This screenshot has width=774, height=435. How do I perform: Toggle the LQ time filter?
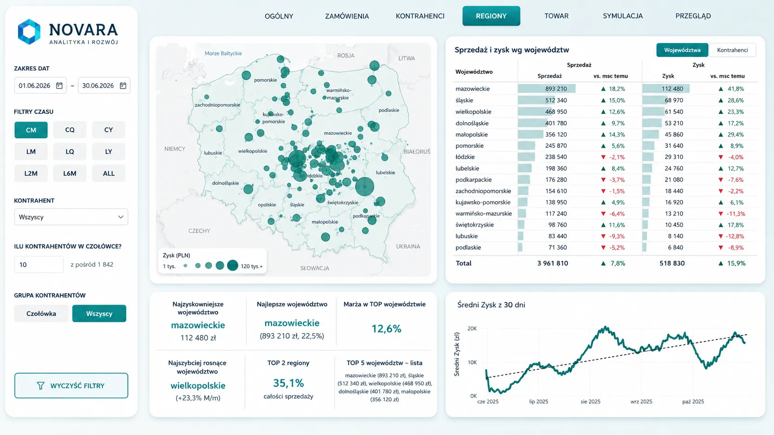70,152
